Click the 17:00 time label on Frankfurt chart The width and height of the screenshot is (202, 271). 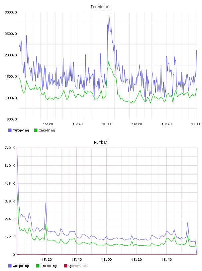pos(196,124)
